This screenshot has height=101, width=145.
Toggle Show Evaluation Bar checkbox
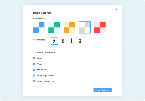pyautogui.click(x=34, y=81)
